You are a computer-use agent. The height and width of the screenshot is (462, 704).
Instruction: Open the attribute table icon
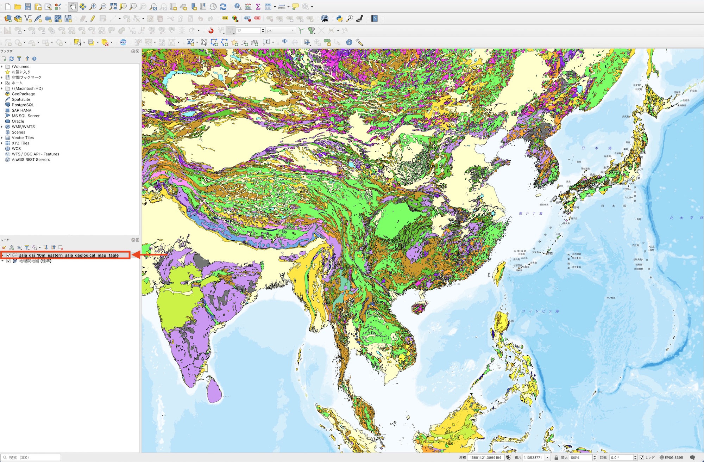pyautogui.click(x=268, y=6)
